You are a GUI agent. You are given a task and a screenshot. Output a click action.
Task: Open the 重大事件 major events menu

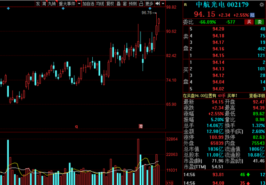66,4
